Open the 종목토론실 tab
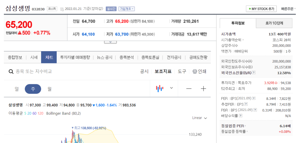 pyautogui.click(x=150, y=57)
